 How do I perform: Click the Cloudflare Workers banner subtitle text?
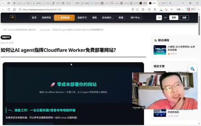[73, 92]
